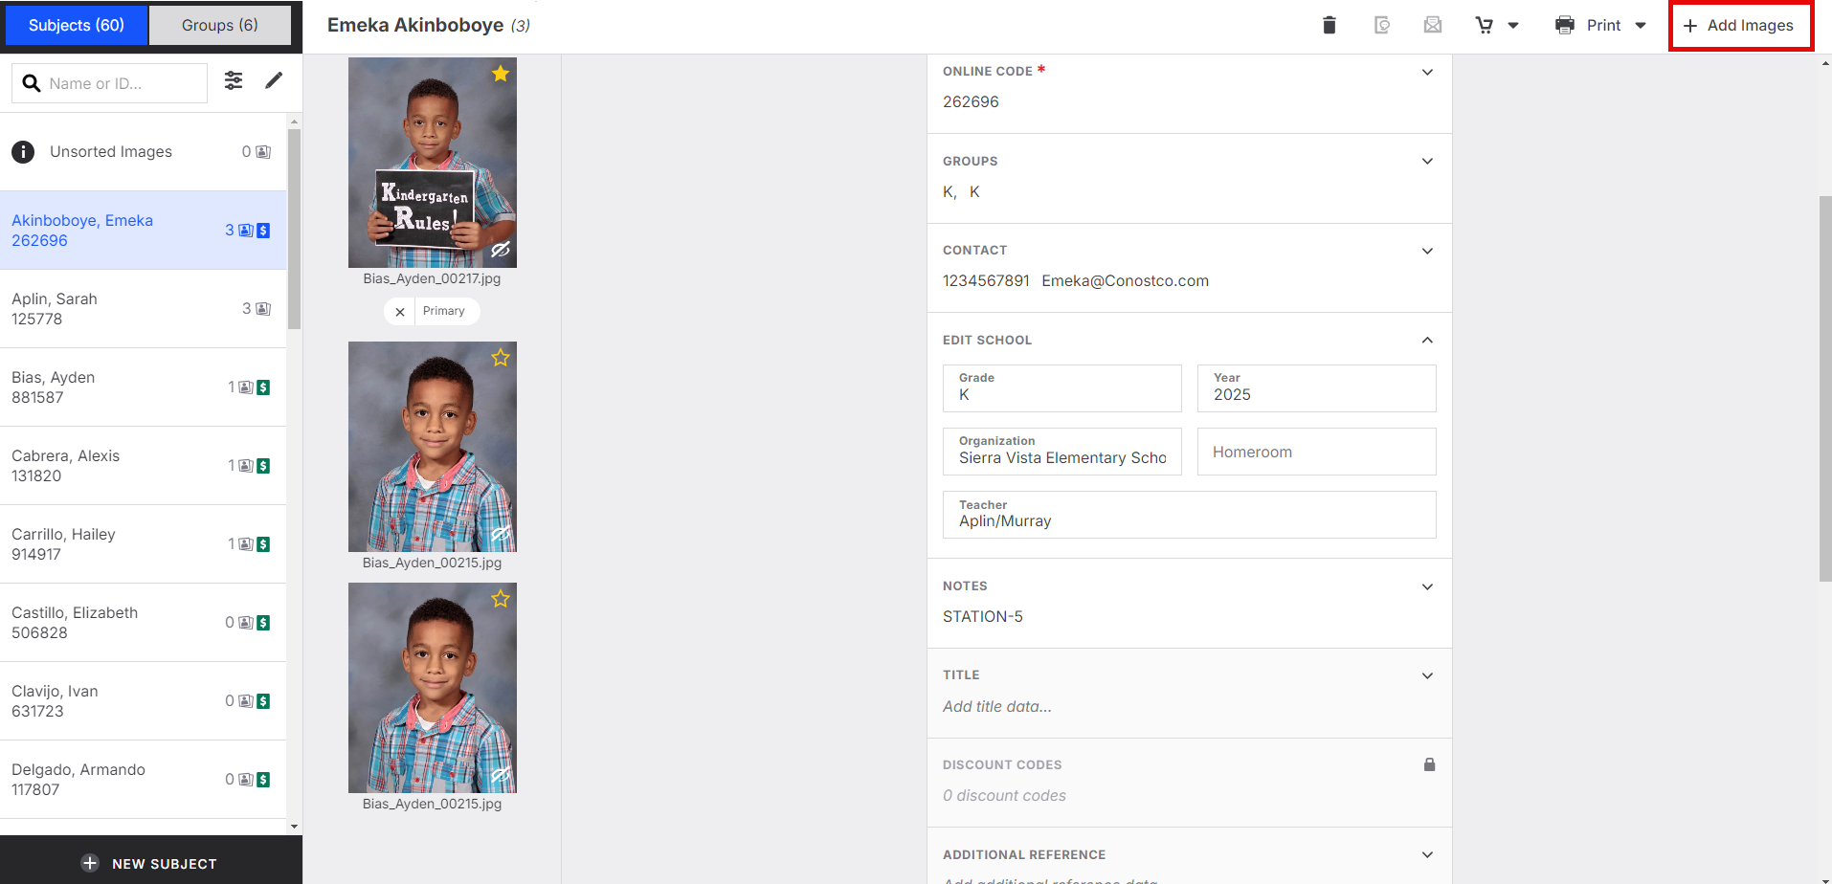
Task: Switch to the Groups (6) tab
Action: 220,25
